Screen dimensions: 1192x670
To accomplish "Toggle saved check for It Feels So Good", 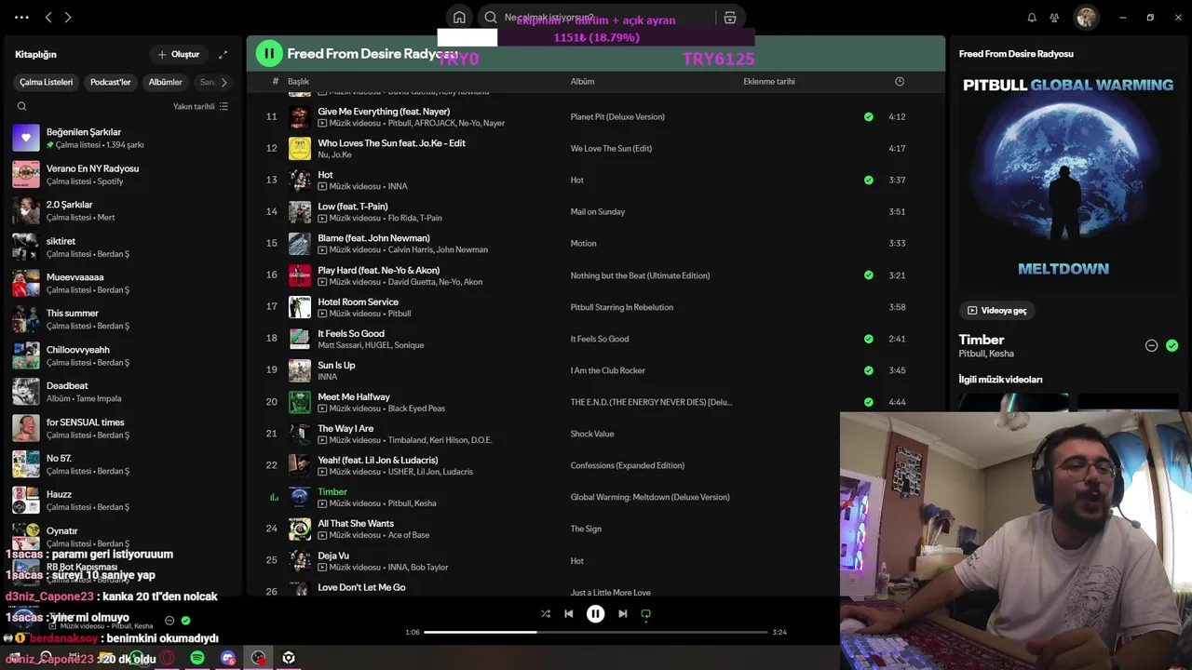I will tap(868, 339).
